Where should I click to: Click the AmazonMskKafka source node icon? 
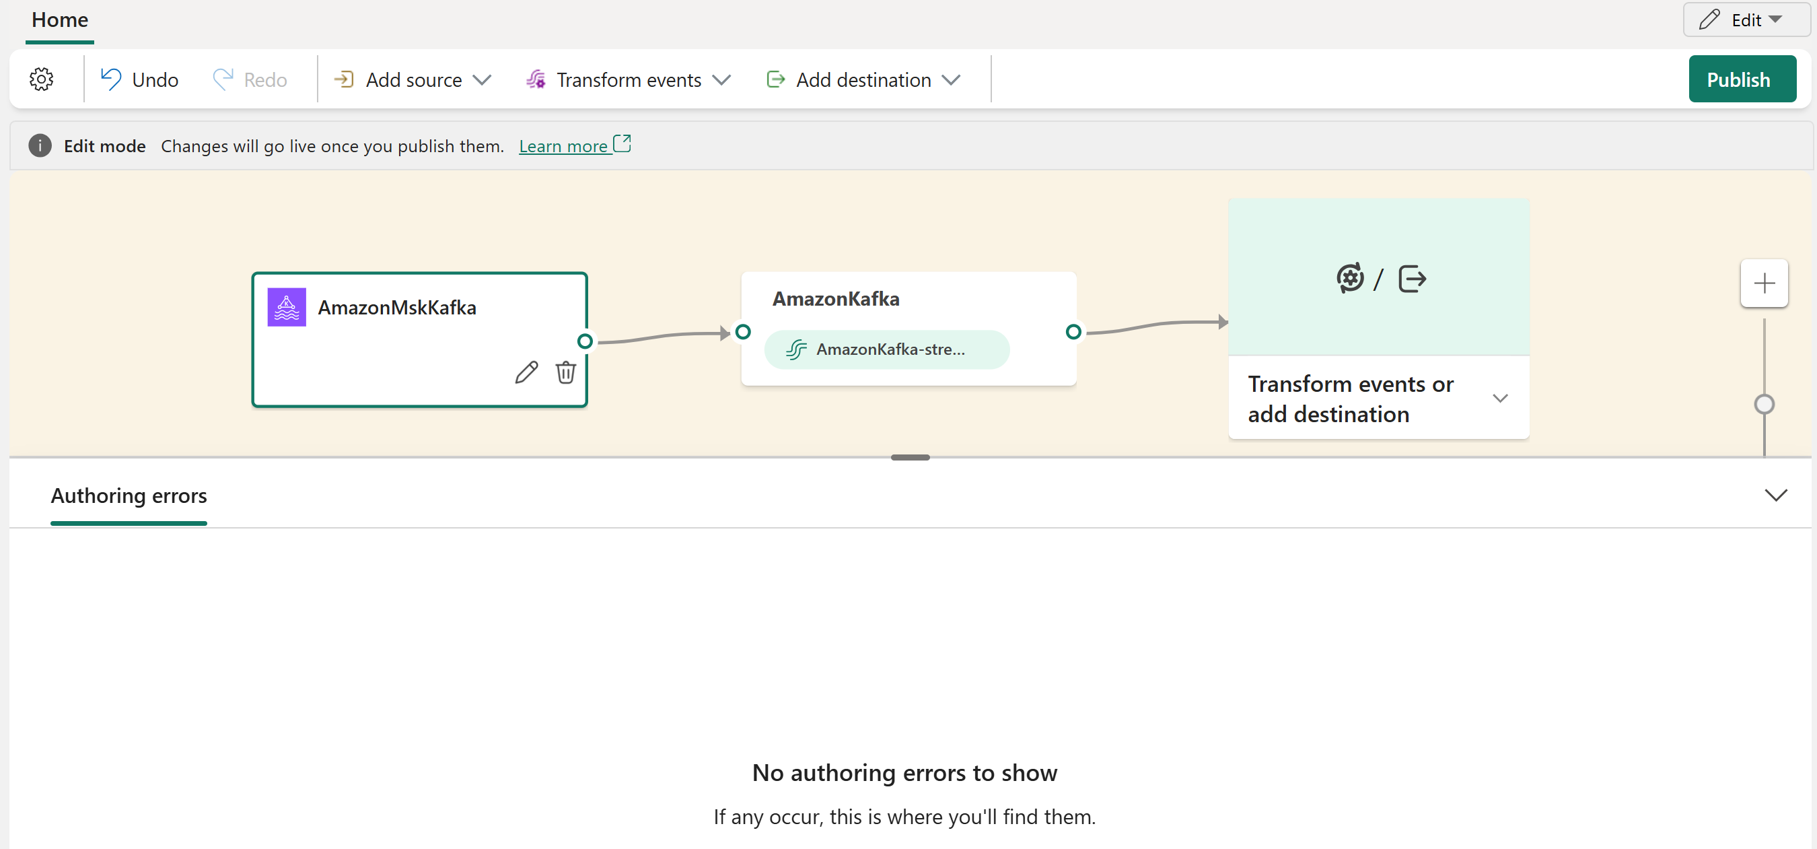pyautogui.click(x=287, y=308)
